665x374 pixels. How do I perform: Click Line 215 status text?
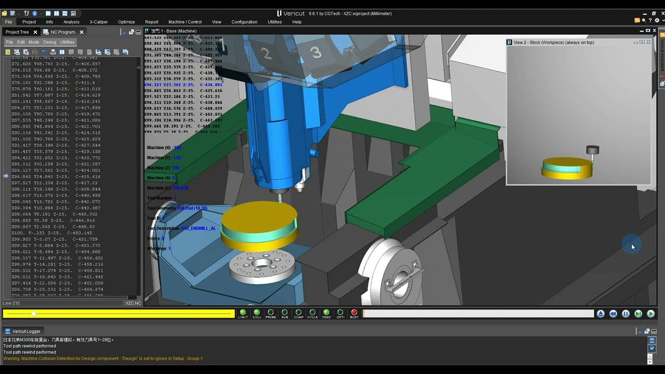(x=11, y=303)
